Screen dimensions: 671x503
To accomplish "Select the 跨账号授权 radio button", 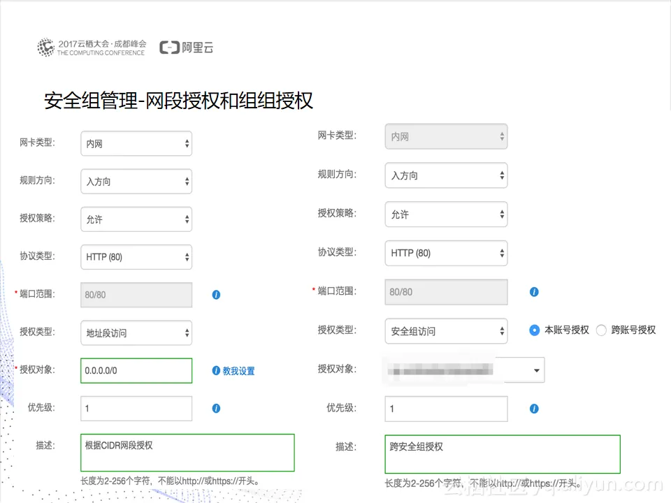I will coord(601,330).
